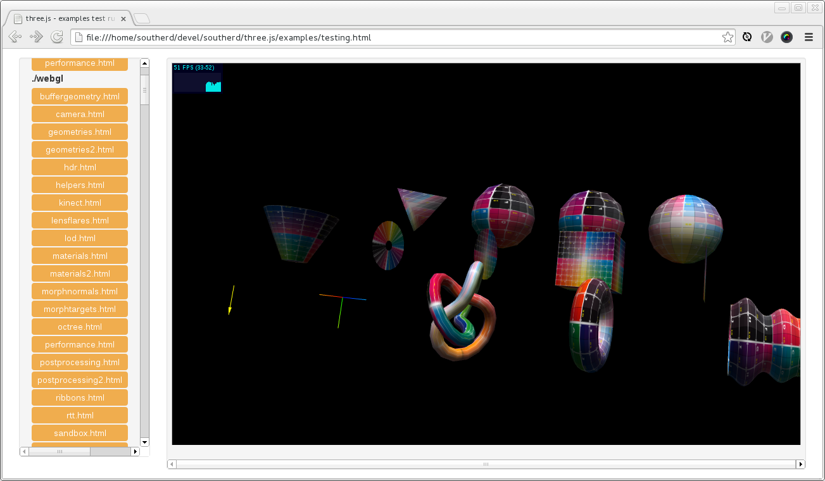Click the ./webgl section heading

click(x=47, y=79)
